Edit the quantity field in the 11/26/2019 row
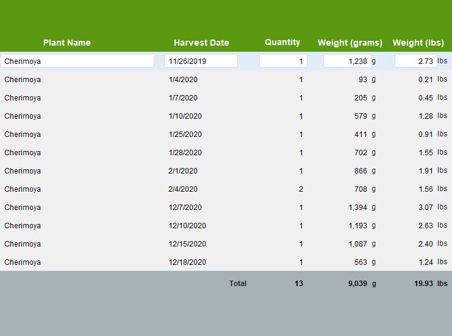The width and height of the screenshot is (452, 336). [283, 61]
